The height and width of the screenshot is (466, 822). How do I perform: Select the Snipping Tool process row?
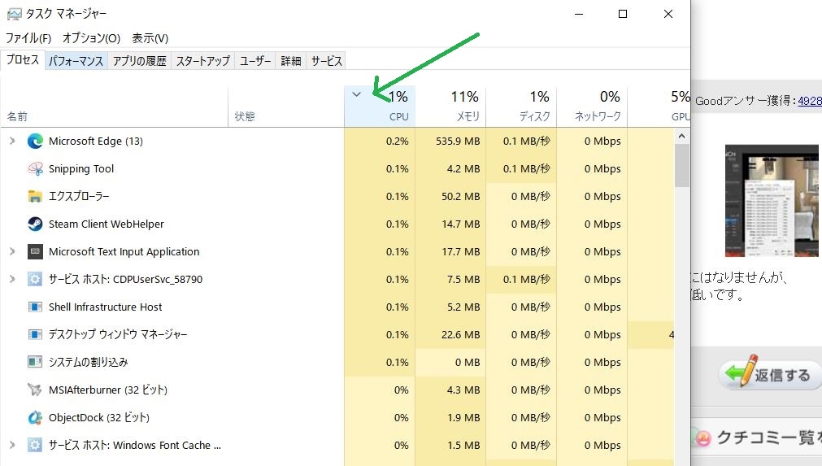pyautogui.click(x=337, y=169)
